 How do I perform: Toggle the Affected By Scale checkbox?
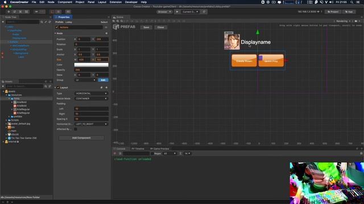(x=76, y=129)
